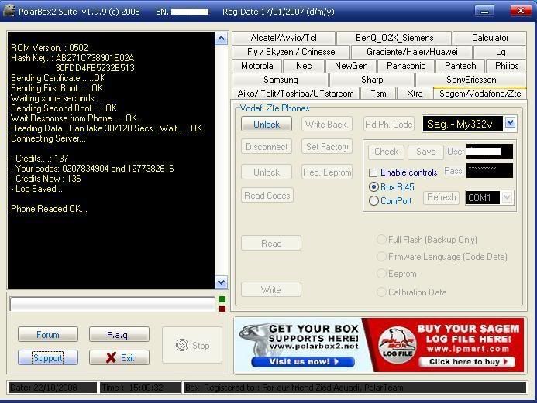Tick the Enable controls checkbox
537x403 pixels.
(x=373, y=172)
